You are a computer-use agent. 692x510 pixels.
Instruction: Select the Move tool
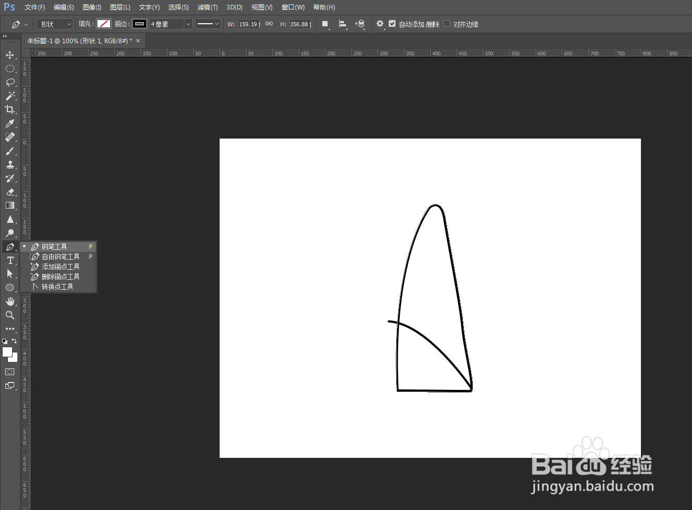click(x=10, y=55)
